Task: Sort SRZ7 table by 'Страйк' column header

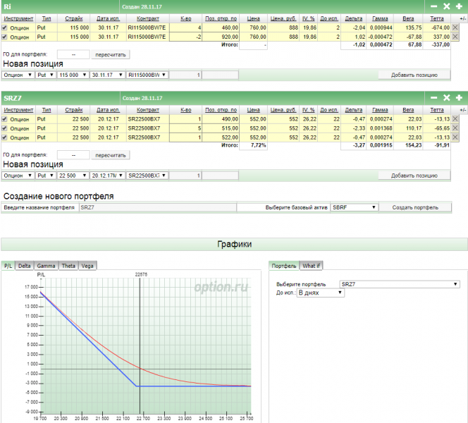Action: (74, 110)
